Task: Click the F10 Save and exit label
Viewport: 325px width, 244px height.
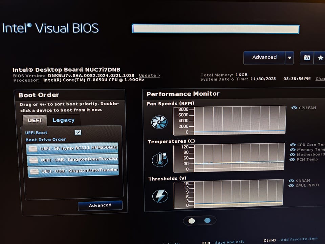Action: (x=223, y=242)
